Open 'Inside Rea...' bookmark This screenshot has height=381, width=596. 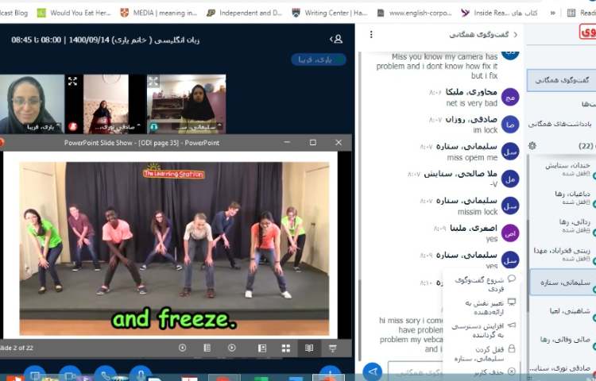(500, 13)
